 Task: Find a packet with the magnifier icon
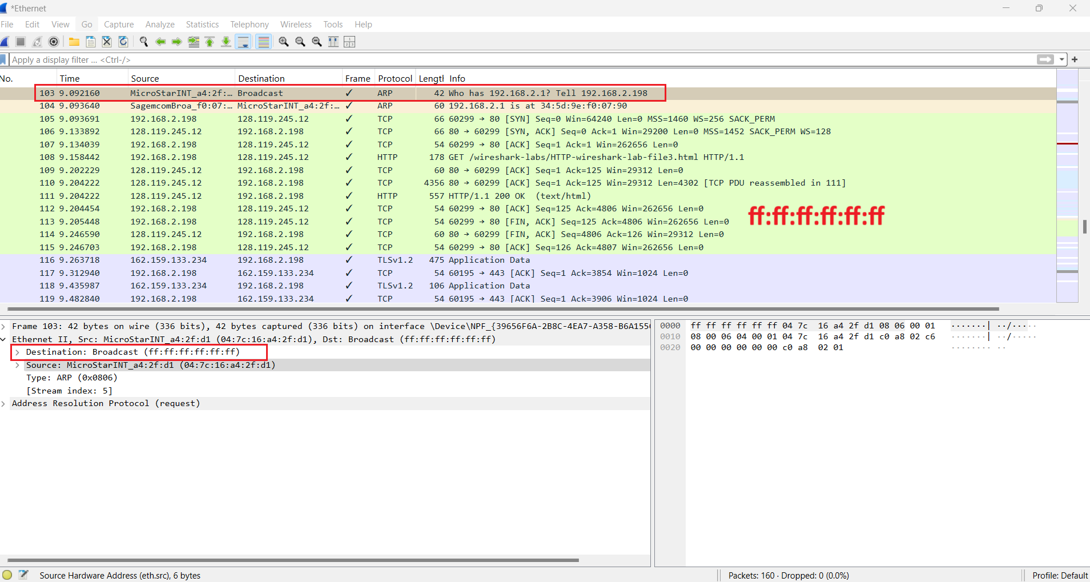(x=144, y=42)
